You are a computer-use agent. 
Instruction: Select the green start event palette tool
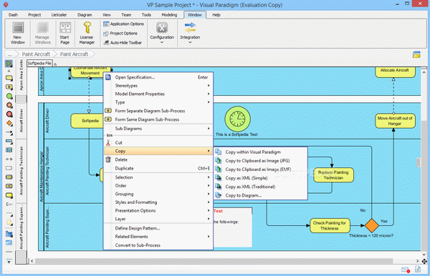pyautogui.click(x=9, y=97)
